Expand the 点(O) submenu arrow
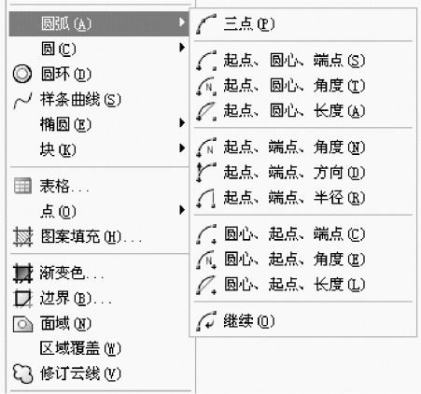The width and height of the screenshot is (421, 394). (182, 210)
